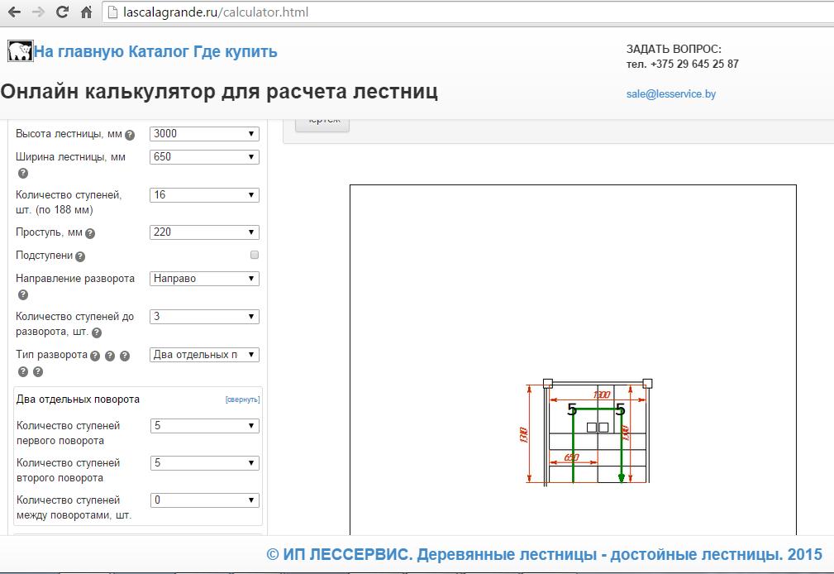This screenshot has width=834, height=574.
Task: Open ступеней до разворота dropdown showing 3
Action: pos(204,317)
